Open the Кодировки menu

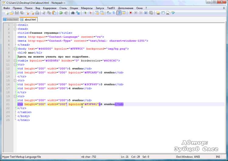pyautogui.click(x=50, y=8)
